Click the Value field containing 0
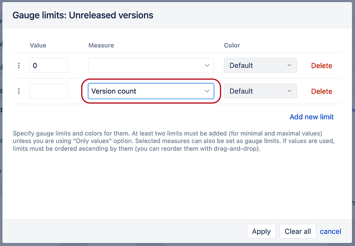Screen dimensions: 355x246 click(x=49, y=66)
